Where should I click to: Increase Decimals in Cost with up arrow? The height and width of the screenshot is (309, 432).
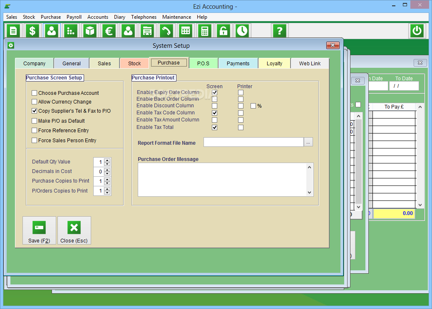pyautogui.click(x=107, y=170)
